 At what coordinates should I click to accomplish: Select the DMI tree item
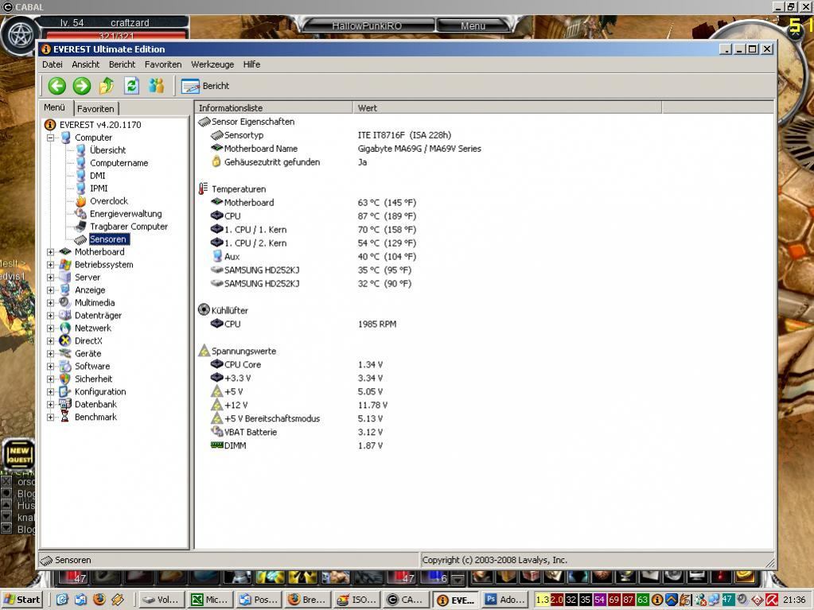[x=98, y=175]
